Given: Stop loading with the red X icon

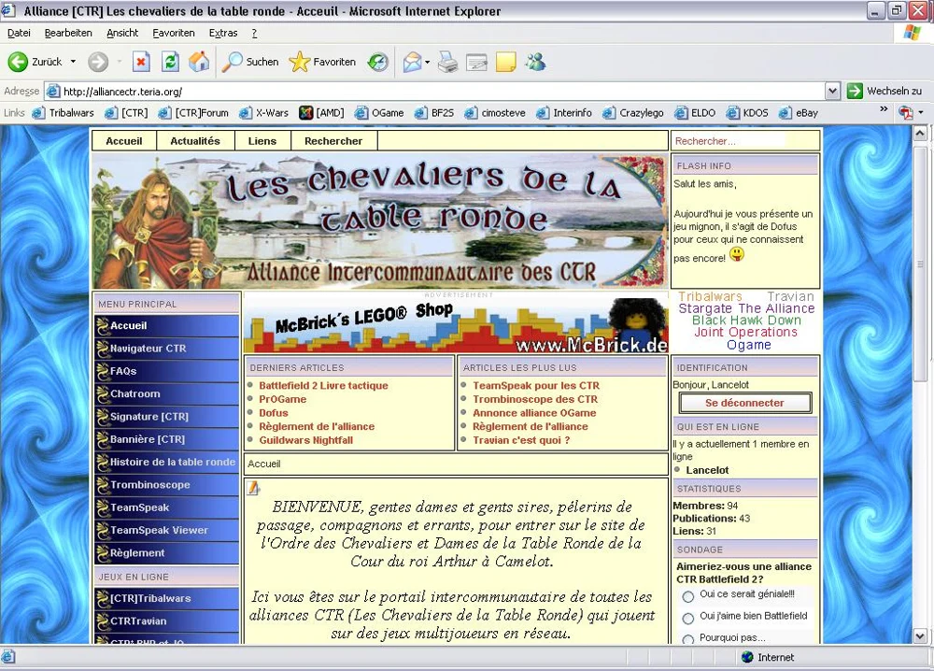Looking at the screenshot, I should (x=141, y=62).
